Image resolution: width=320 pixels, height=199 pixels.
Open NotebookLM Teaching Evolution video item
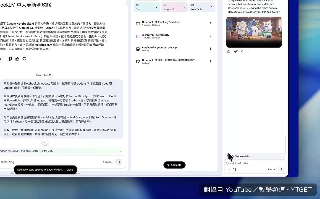point(174,23)
